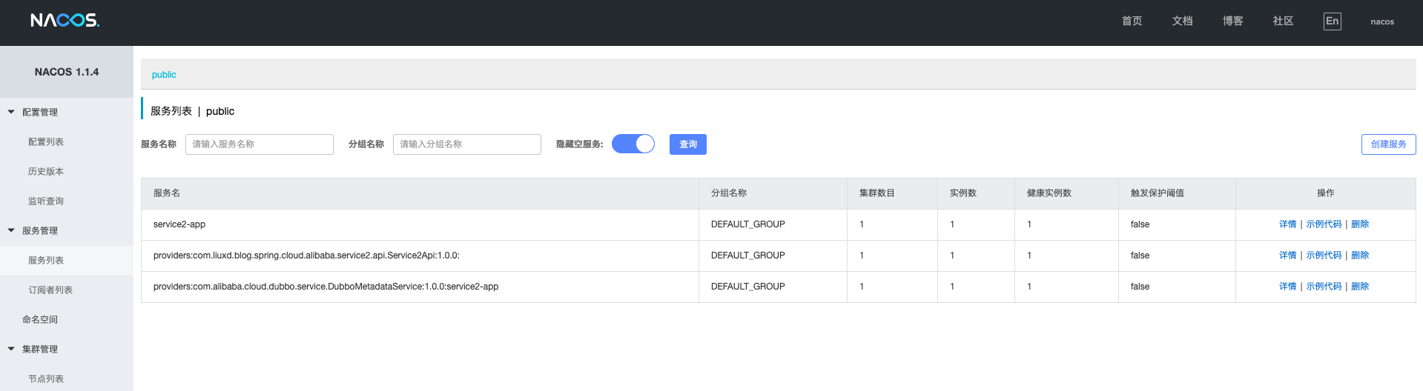1423x391 pixels.
Task: Focus the 服务名称 input field
Action: pos(260,144)
